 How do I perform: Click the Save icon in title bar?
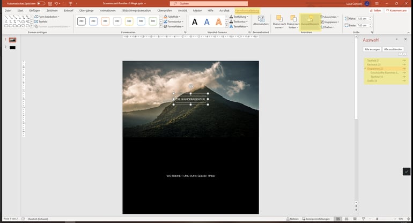(x=50, y=4)
